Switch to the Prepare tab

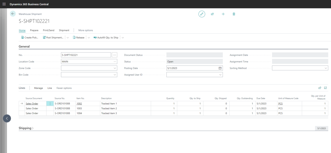tap(34, 30)
